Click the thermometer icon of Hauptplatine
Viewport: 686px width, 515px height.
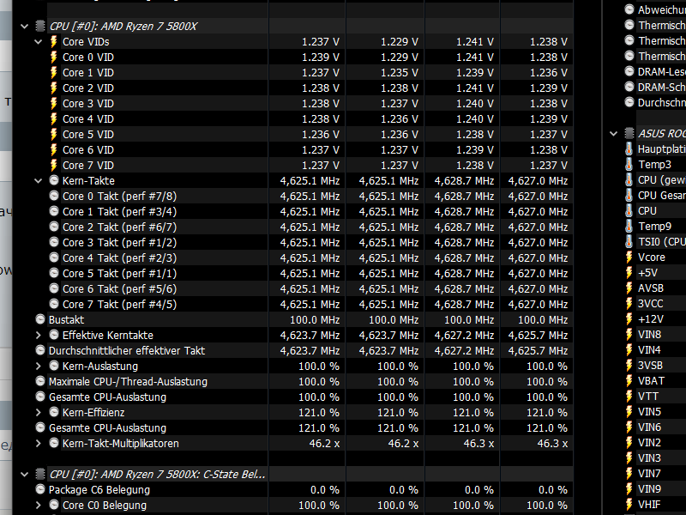[x=629, y=148]
